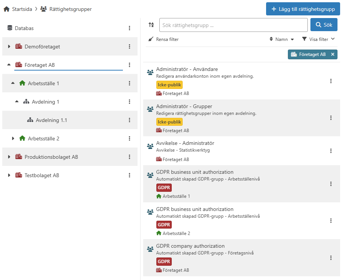
Task: Collapse the Arbetsställe 1 node
Action: pos(13,83)
